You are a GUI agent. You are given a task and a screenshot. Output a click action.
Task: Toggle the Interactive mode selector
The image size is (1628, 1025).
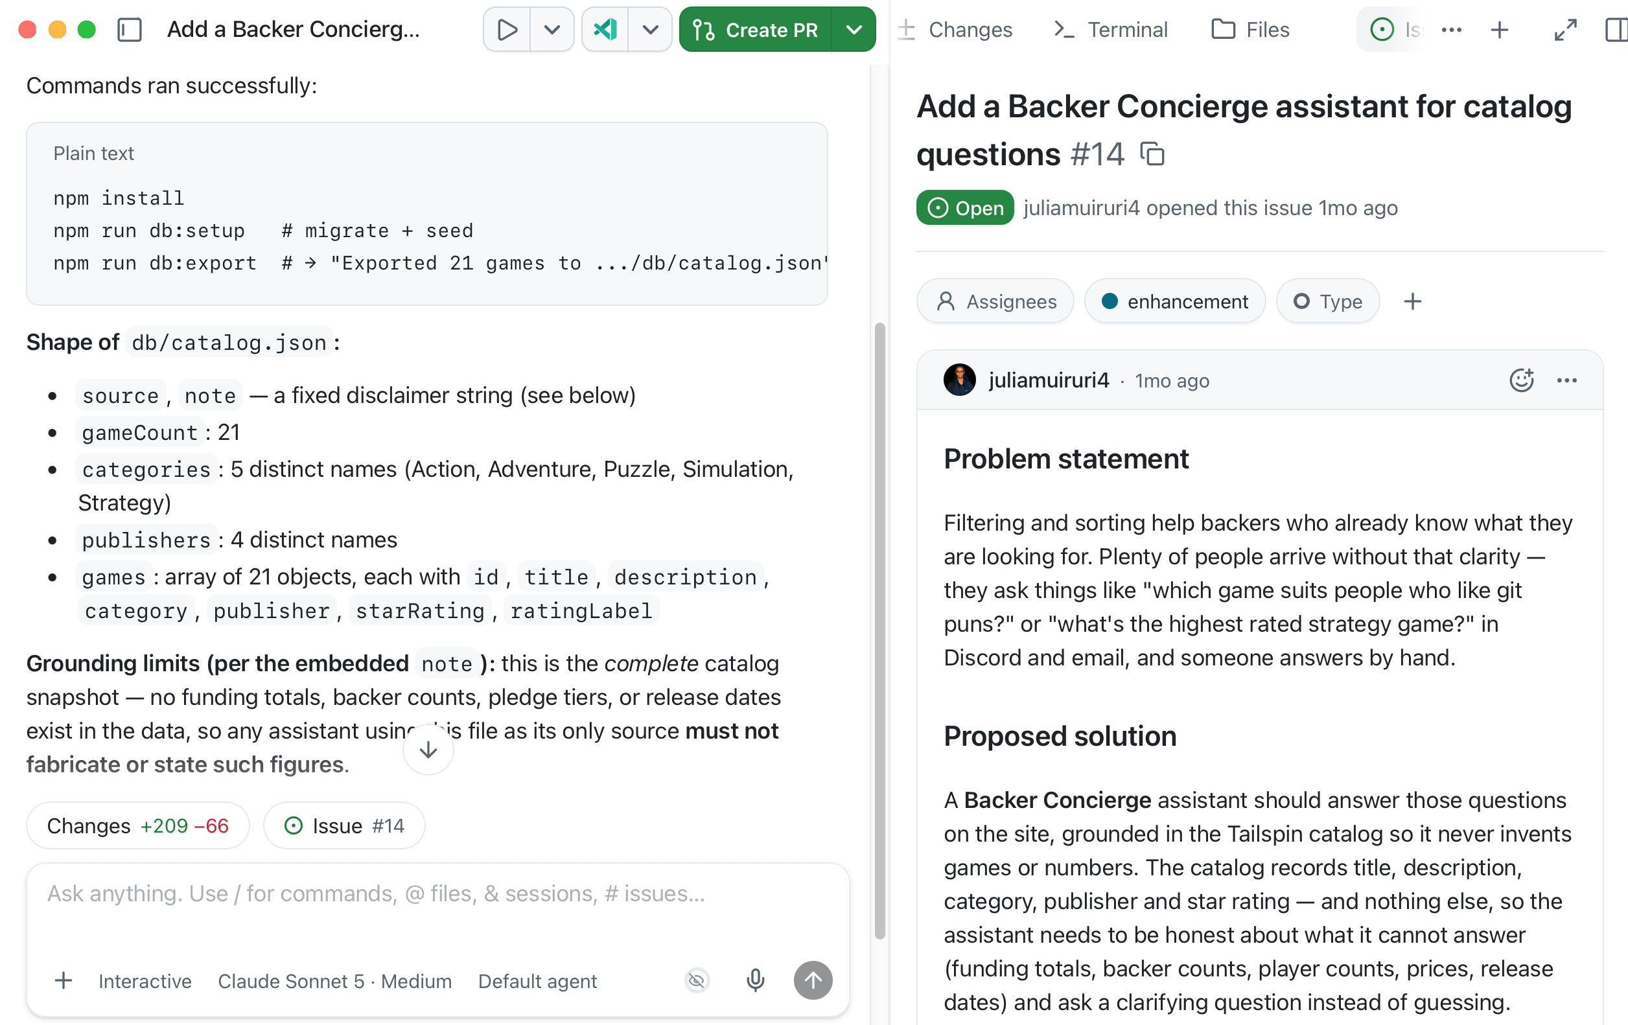pyautogui.click(x=145, y=981)
